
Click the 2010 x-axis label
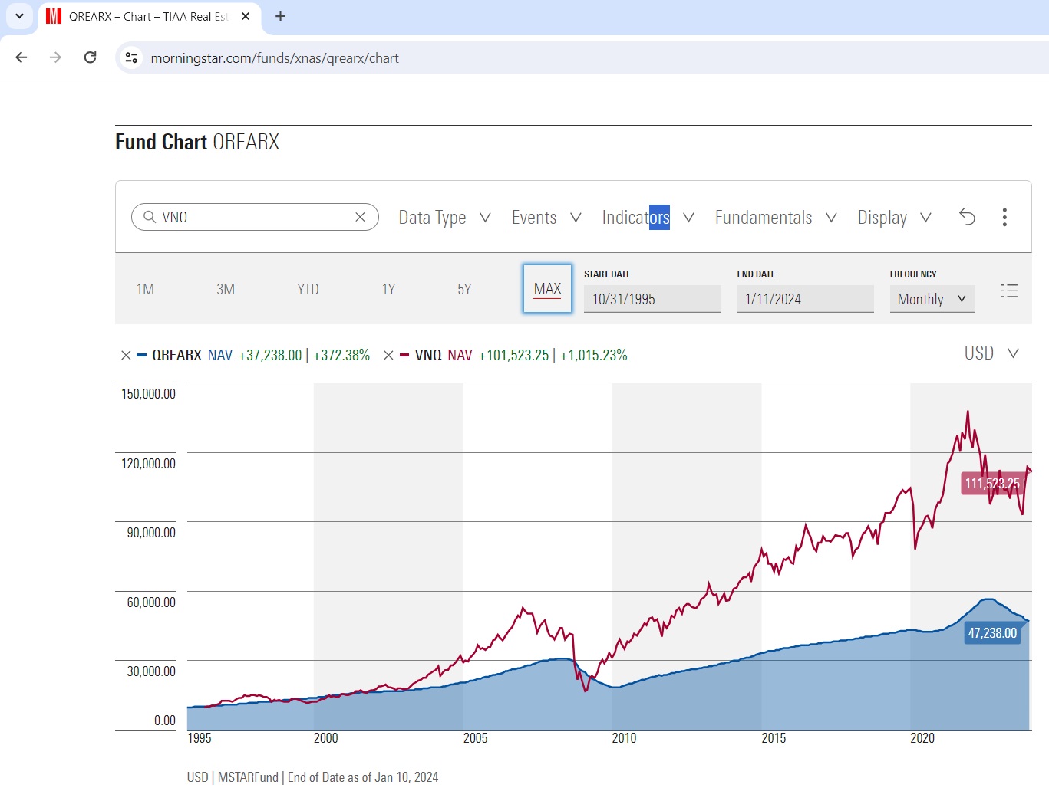[x=624, y=737]
